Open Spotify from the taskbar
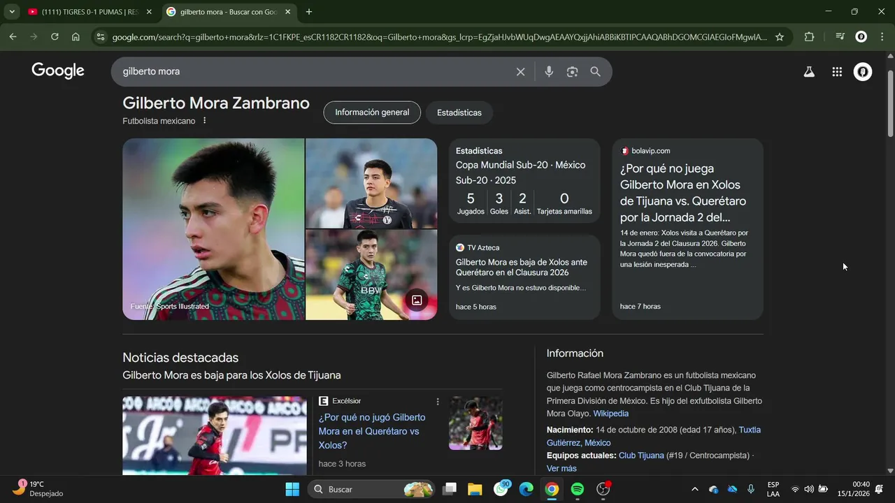 click(578, 489)
